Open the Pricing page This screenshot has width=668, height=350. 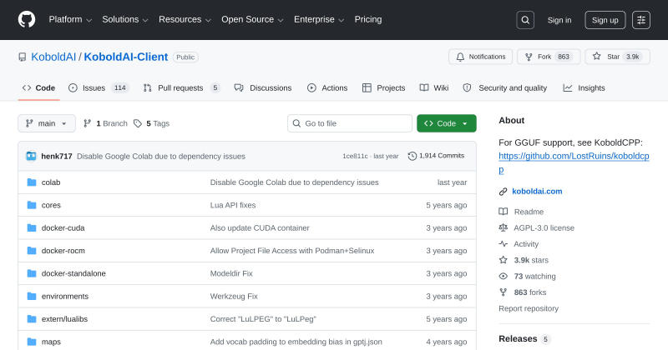[368, 19]
